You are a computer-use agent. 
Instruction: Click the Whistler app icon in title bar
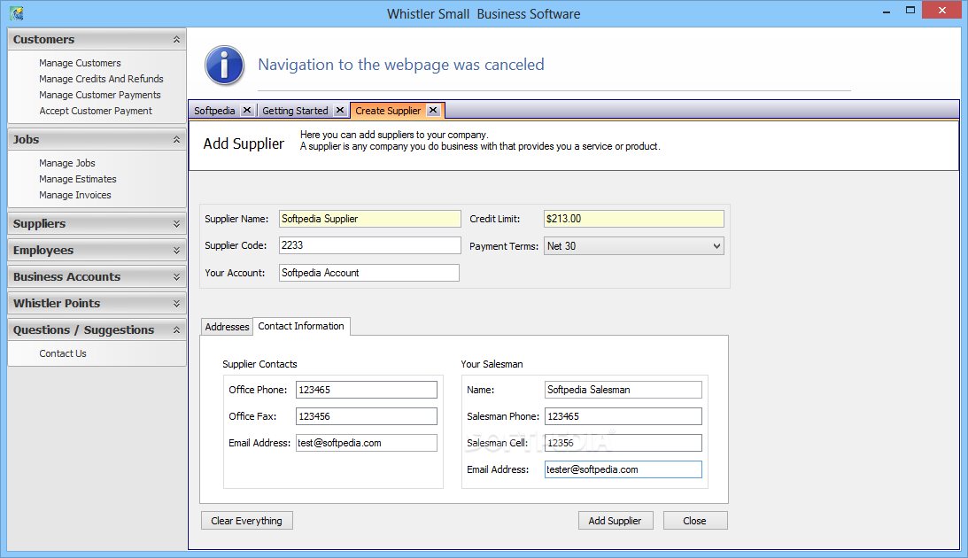(17, 13)
